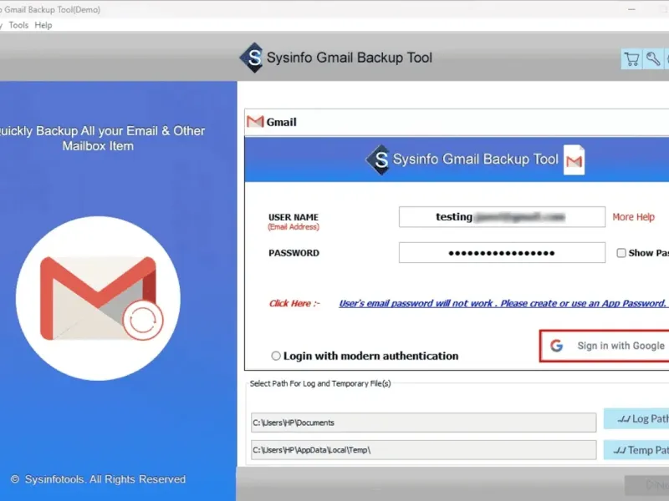Click the large Gmail backup envelope graphic

(x=98, y=298)
